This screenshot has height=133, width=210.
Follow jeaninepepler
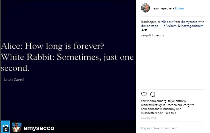tap(180, 8)
